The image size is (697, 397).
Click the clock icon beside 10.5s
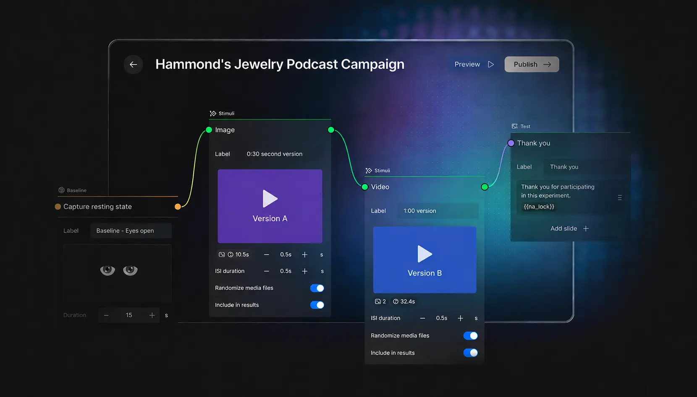point(231,254)
